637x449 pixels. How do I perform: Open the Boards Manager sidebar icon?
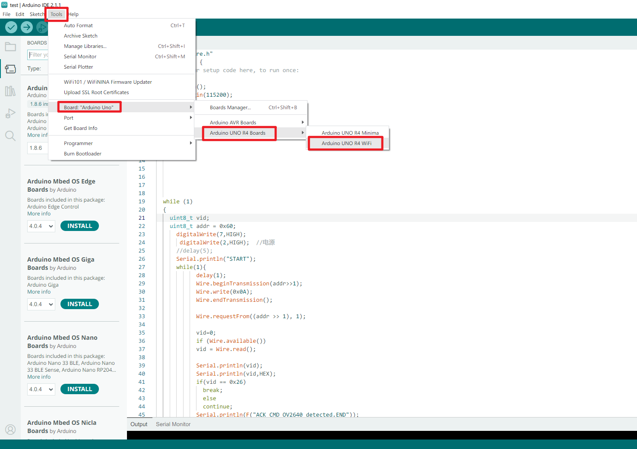10,69
